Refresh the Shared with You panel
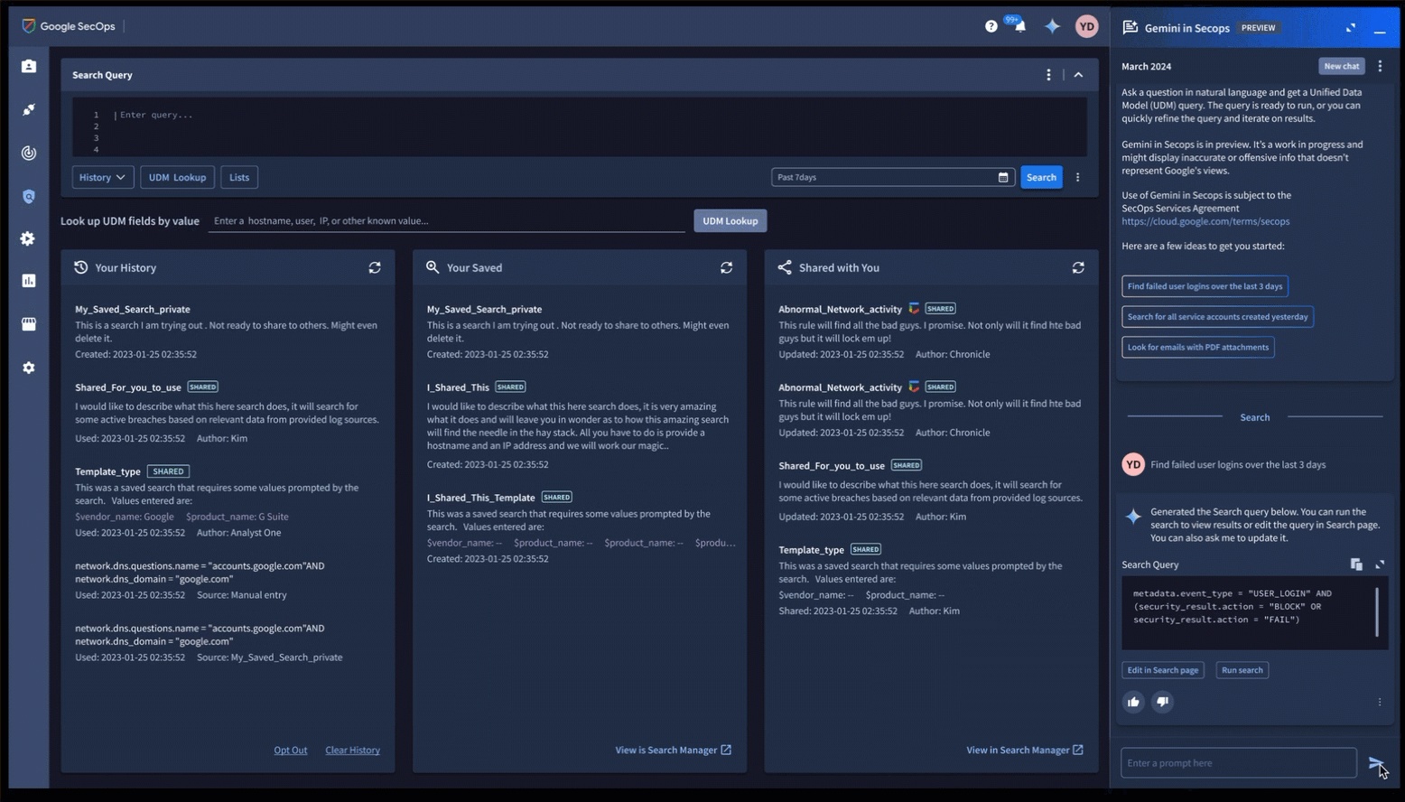Image resolution: width=1405 pixels, height=802 pixels. (x=1078, y=267)
